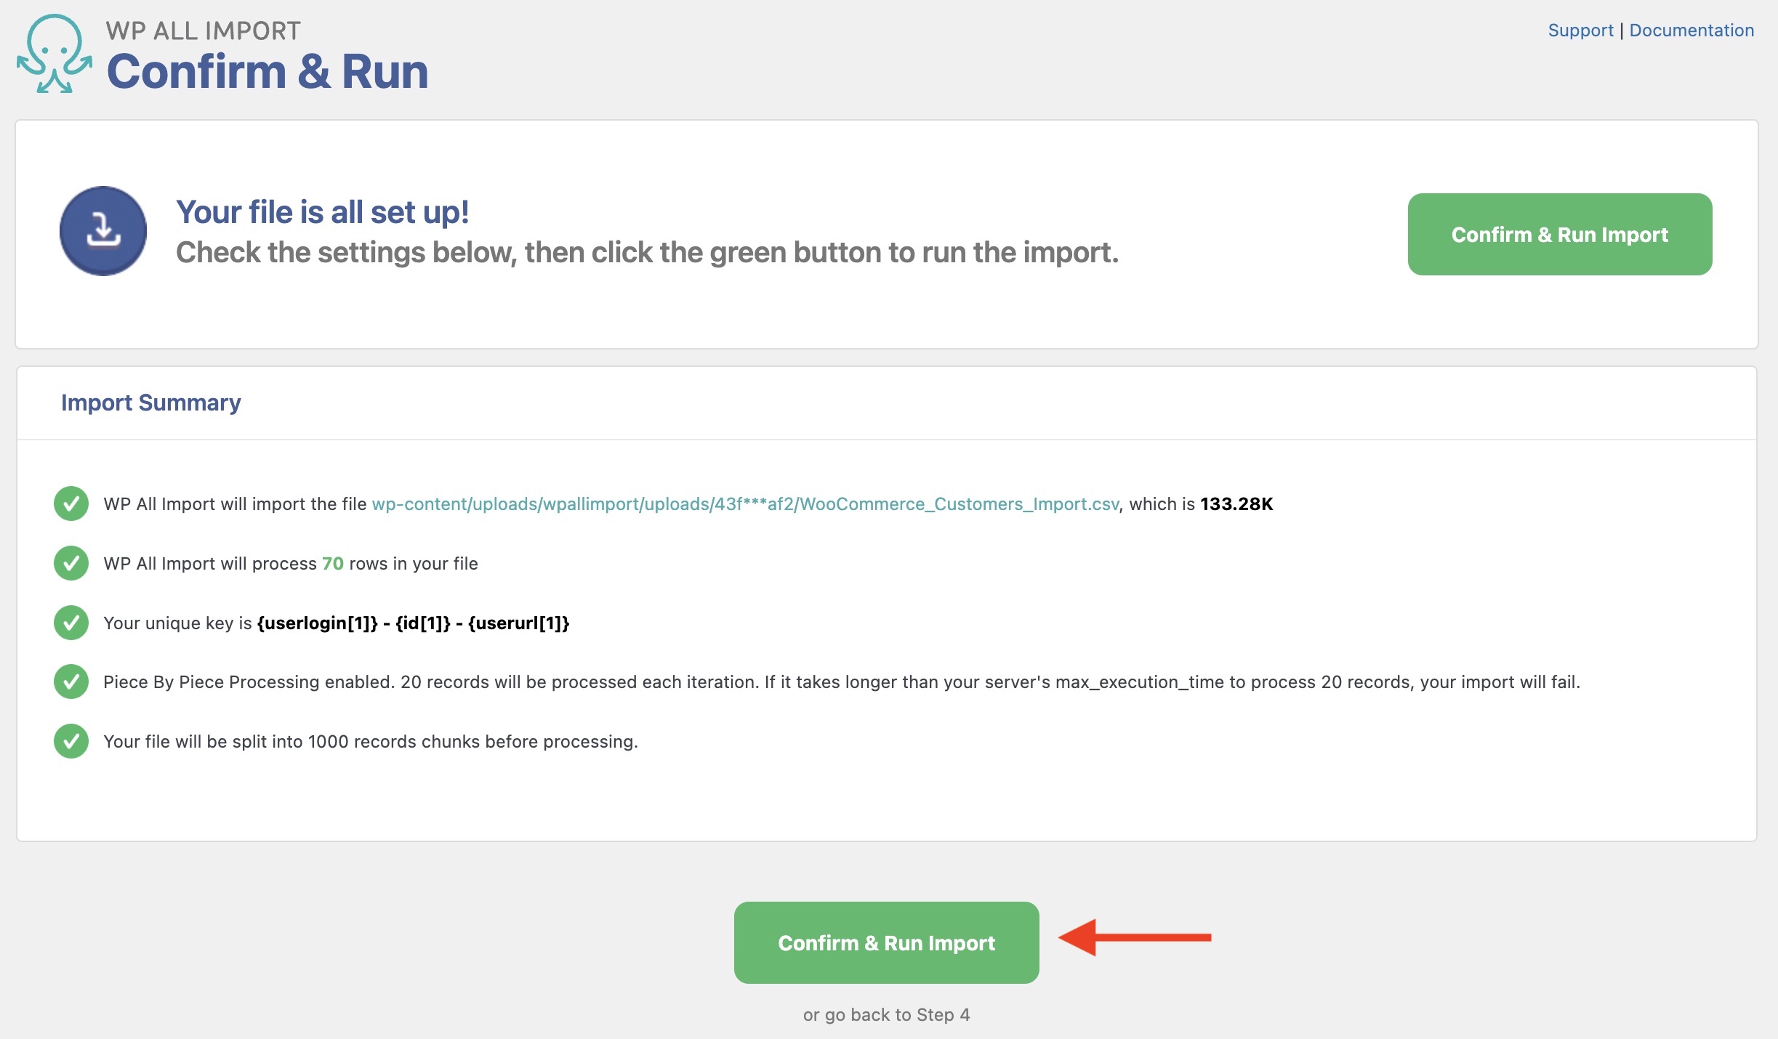Image resolution: width=1778 pixels, height=1039 pixels.
Task: Click the 'Your file is all set up!' heading
Action: click(323, 212)
